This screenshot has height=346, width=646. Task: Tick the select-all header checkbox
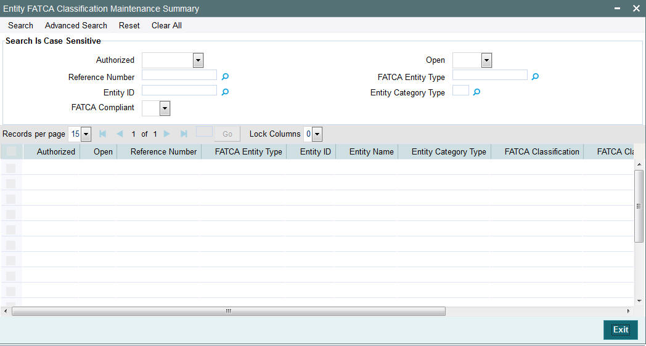click(11, 151)
